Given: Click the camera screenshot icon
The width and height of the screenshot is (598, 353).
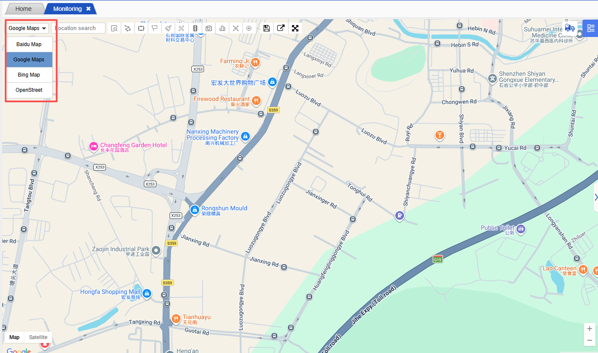Looking at the screenshot, I should coord(209,28).
